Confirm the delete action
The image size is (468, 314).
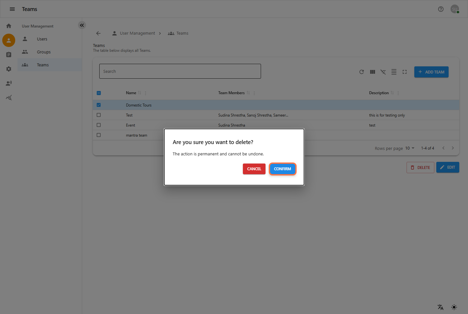(282, 169)
